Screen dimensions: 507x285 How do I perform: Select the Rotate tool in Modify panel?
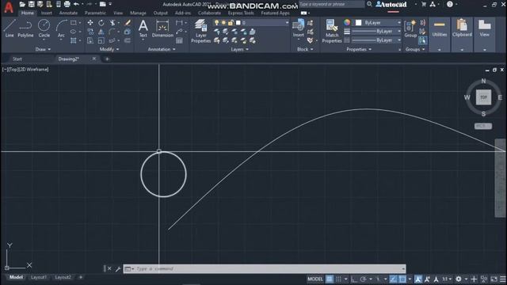(x=101, y=23)
